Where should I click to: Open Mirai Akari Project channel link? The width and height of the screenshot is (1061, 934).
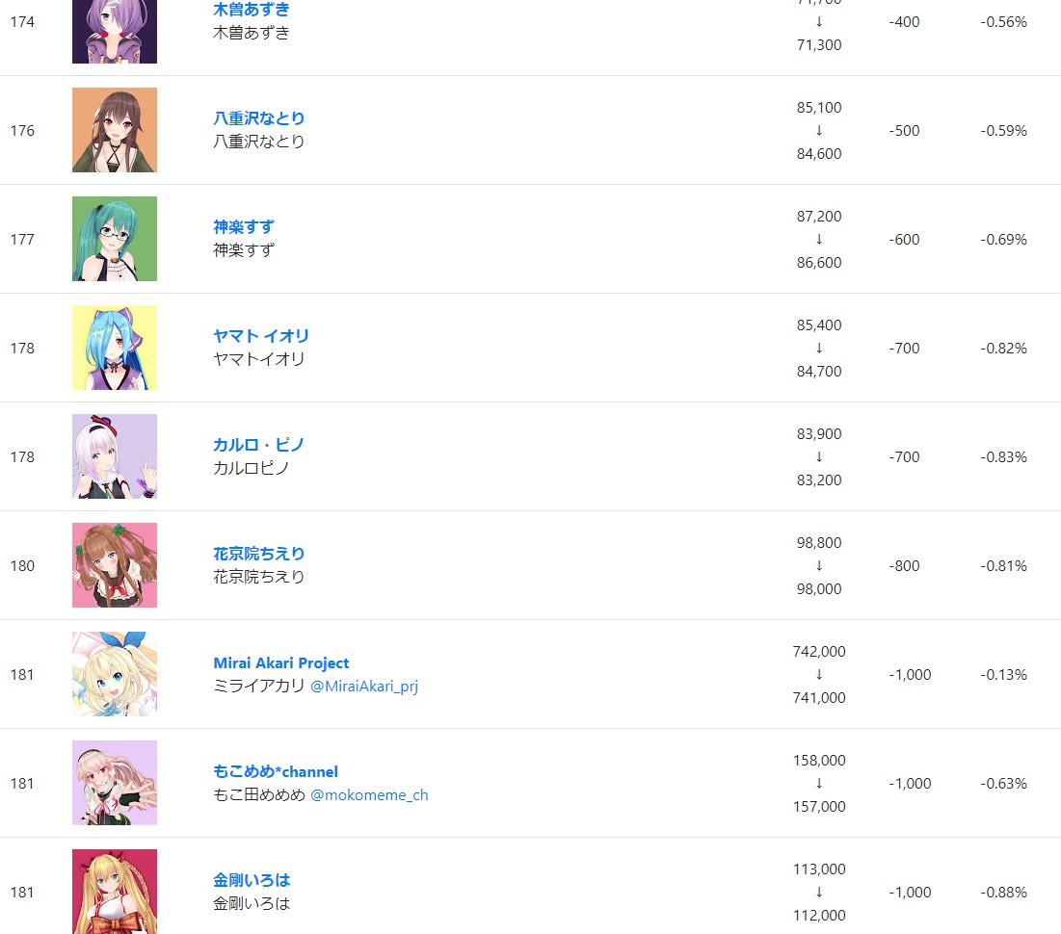[280, 662]
